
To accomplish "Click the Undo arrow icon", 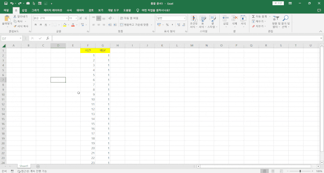I will point(12,3).
